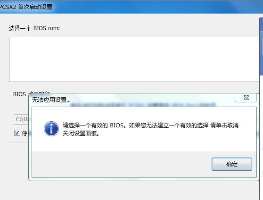Close the 无法应用设置 dialog with X
263x200 pixels.
pyautogui.click(x=246, y=98)
